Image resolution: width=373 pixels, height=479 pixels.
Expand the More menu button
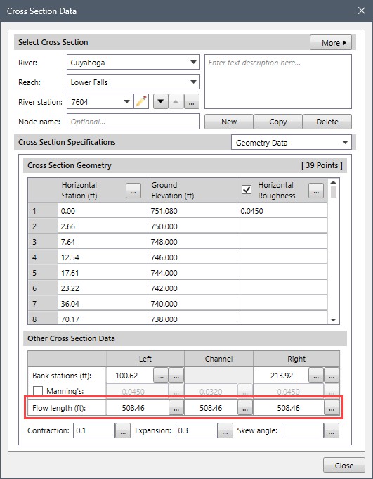331,42
